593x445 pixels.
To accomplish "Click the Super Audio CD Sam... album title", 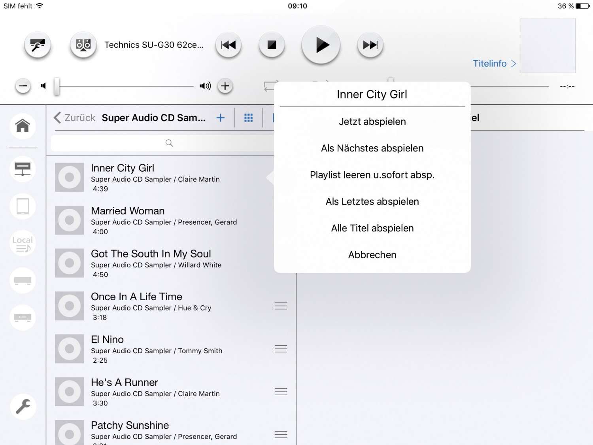I will tap(154, 118).
